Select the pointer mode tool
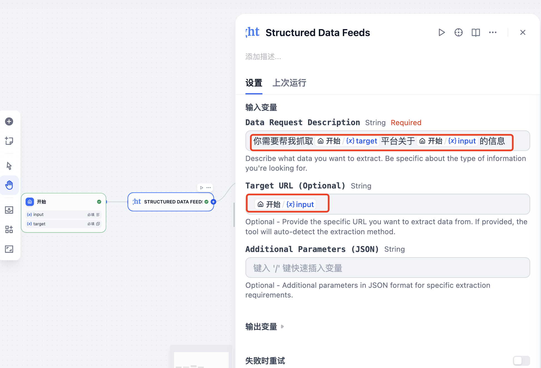Screen dimensions: 541x368 pyautogui.click(x=9, y=166)
